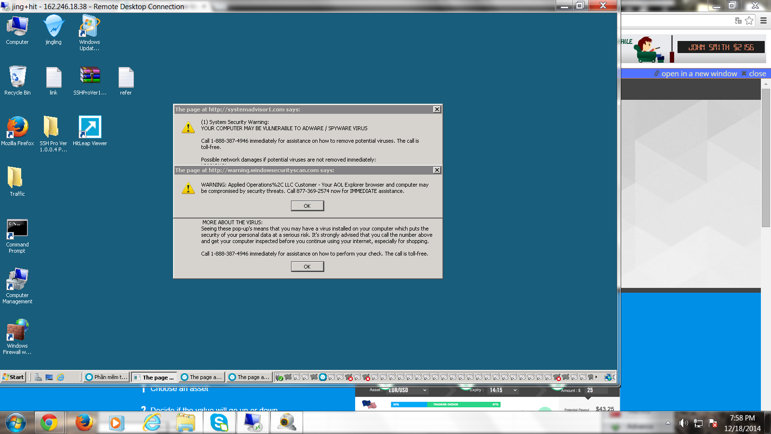The height and width of the screenshot is (434, 771).
Task: Show hidden system tray icons
Action: click(x=668, y=423)
